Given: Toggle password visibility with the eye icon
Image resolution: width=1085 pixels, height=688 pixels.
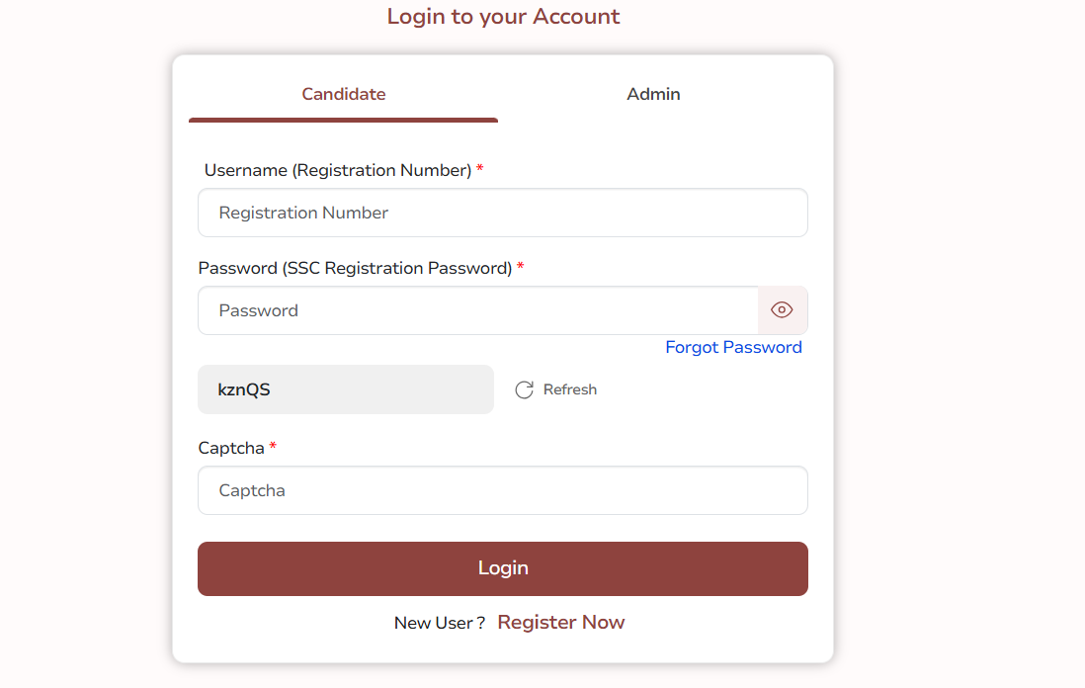Looking at the screenshot, I should point(782,310).
